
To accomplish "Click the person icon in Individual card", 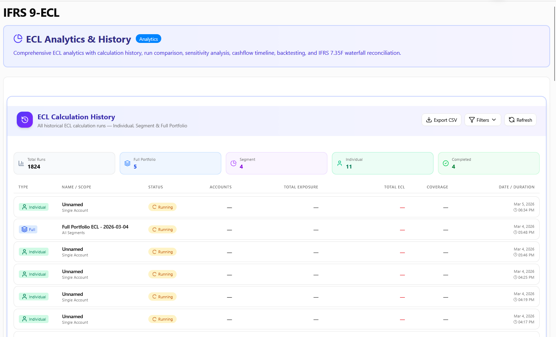I will pyautogui.click(x=340, y=163).
